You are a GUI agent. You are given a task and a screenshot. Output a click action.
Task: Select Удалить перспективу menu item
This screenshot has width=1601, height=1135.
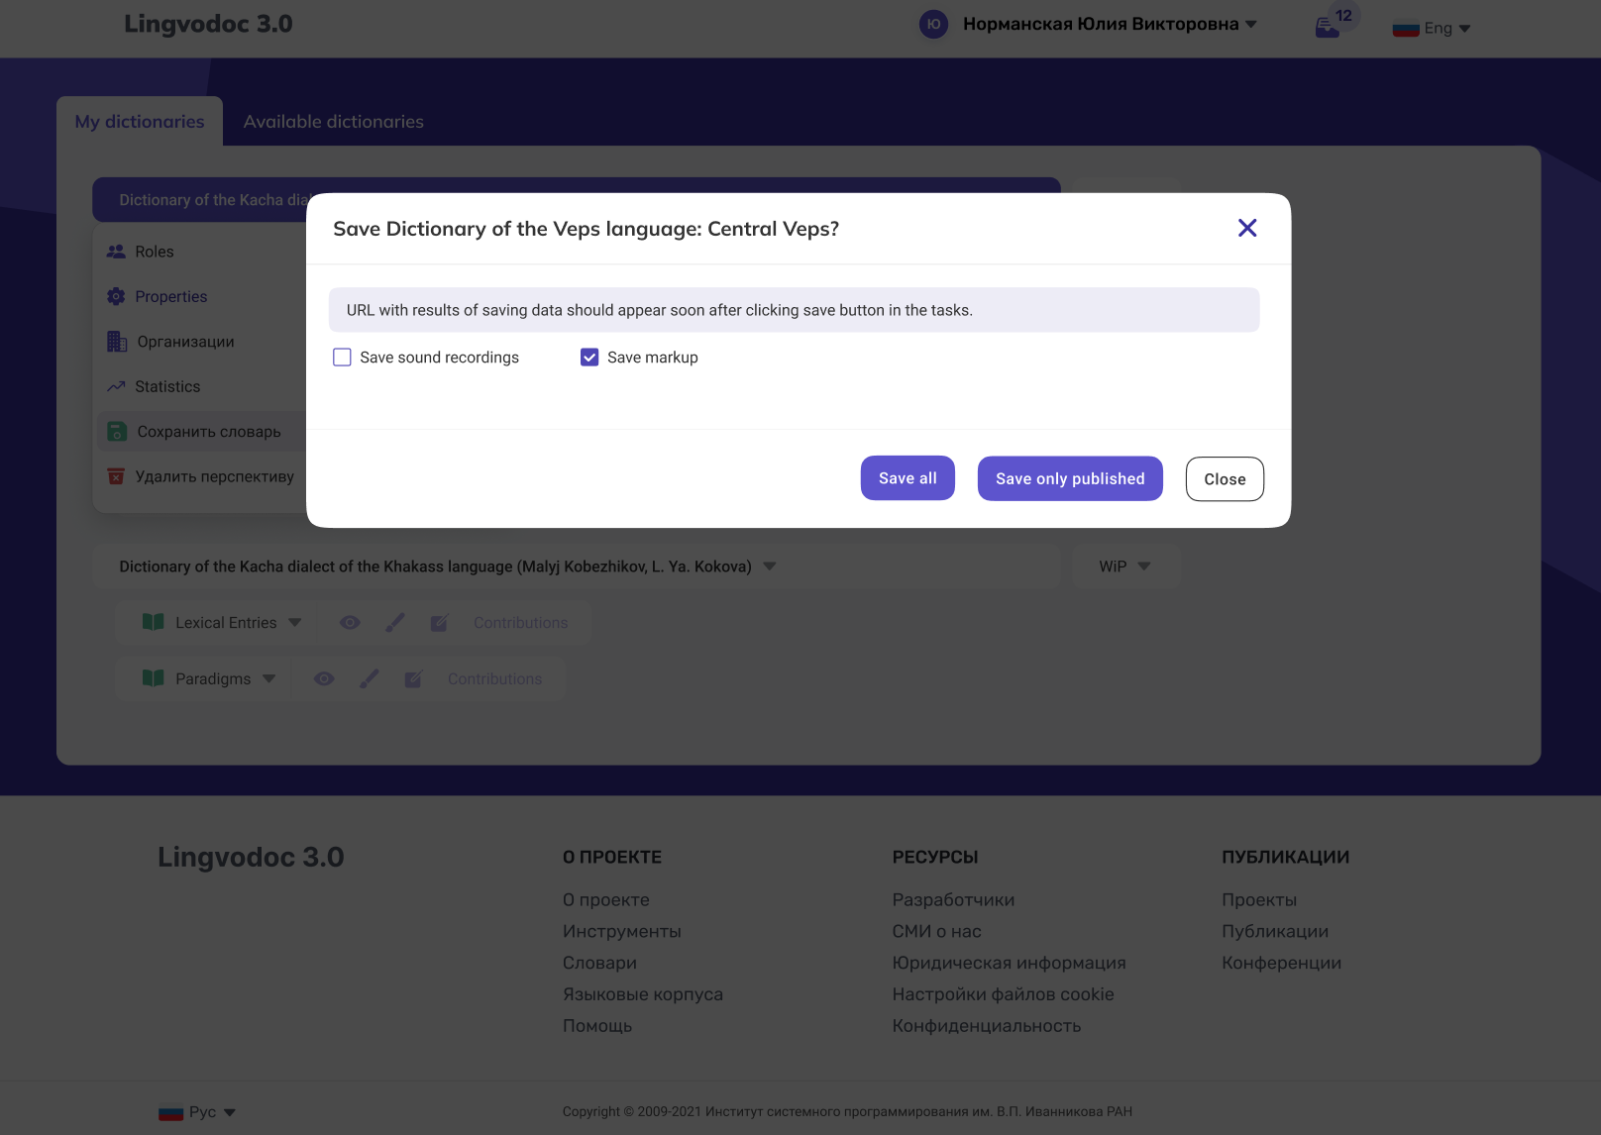click(x=200, y=477)
